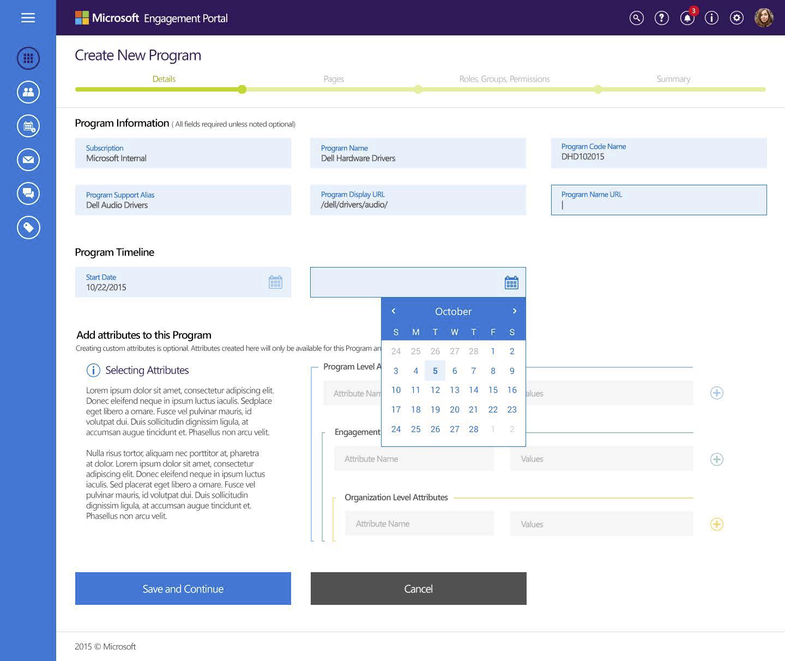
Task: Click the Cancel button
Action: tap(419, 589)
